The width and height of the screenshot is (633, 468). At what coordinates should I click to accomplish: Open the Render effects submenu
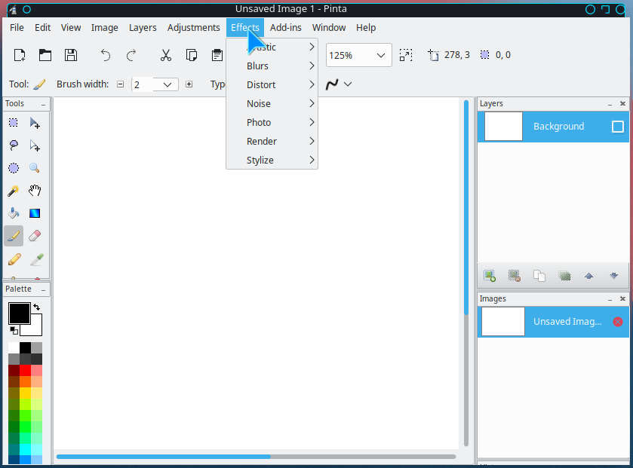[x=272, y=141]
